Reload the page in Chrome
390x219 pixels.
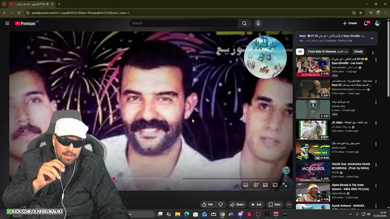(19, 13)
